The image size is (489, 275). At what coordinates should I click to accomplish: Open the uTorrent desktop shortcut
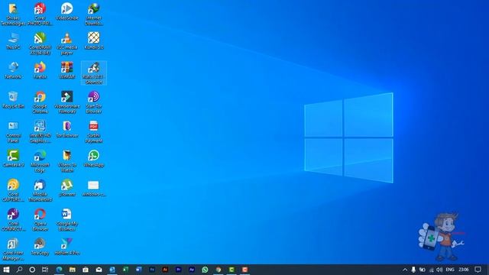66,188
